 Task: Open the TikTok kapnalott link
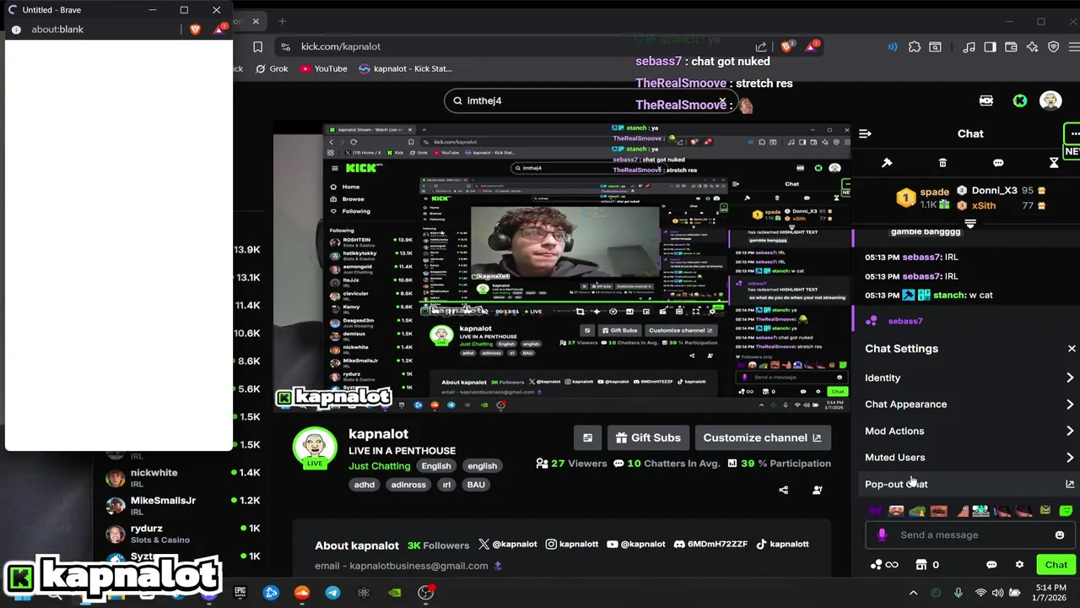[782, 545]
